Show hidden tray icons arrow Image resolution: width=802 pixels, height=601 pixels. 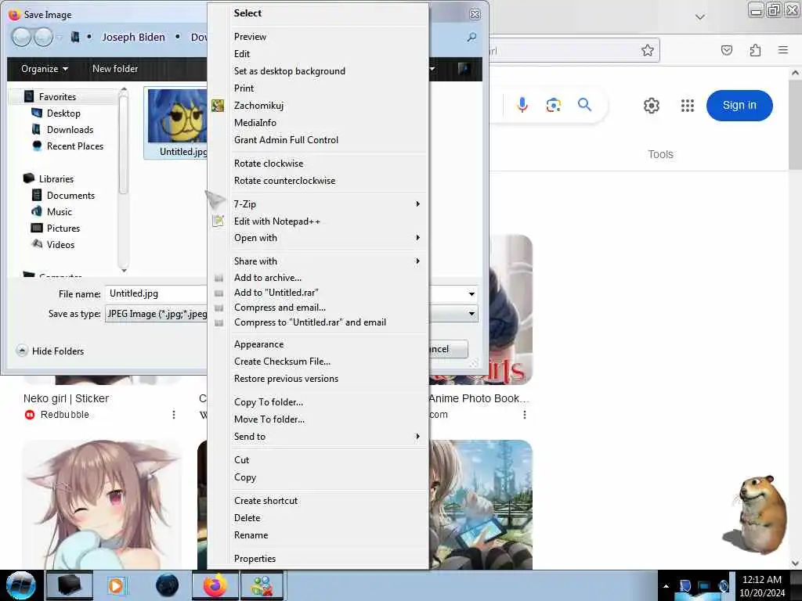[x=666, y=585]
